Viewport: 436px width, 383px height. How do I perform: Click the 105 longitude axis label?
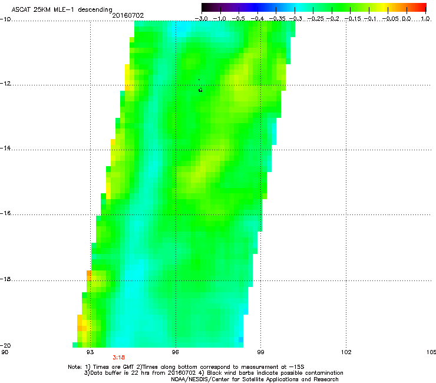coord(431,352)
